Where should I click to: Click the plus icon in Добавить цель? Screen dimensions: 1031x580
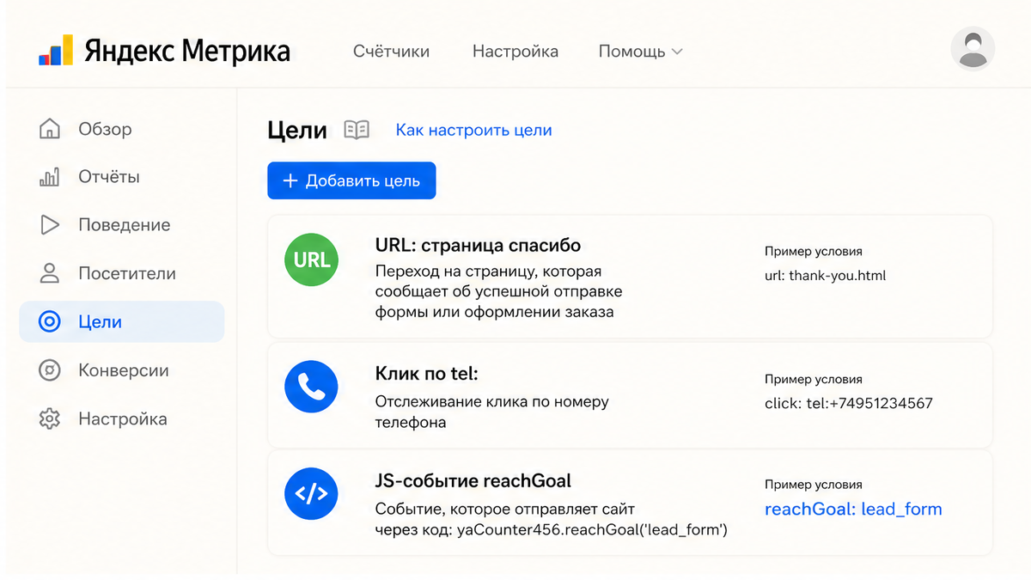click(x=290, y=180)
